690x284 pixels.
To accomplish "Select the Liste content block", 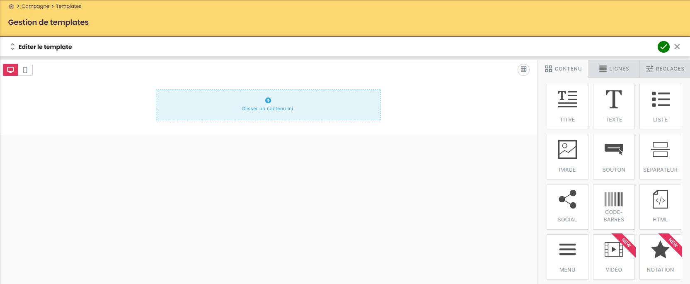I will pyautogui.click(x=660, y=107).
